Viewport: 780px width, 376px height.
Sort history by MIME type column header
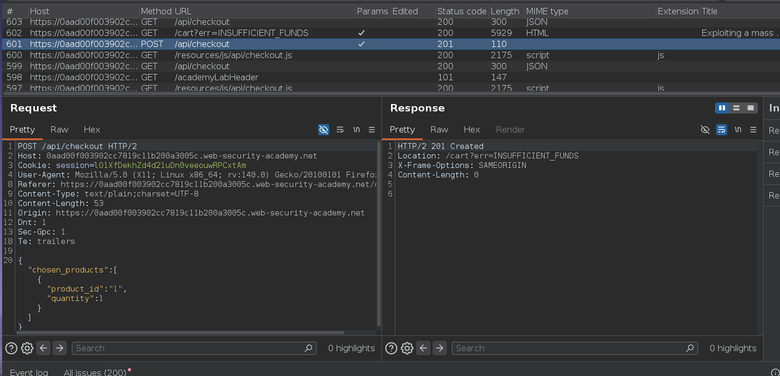click(589, 11)
